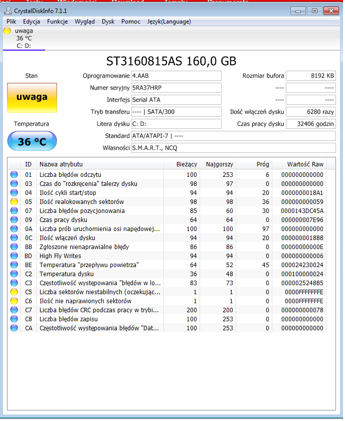Click the blue orb for Temperatura dysku row

[x=14, y=274]
